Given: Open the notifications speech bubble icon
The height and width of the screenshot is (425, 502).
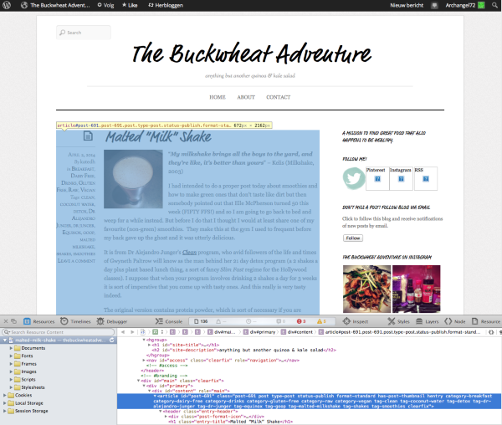Looking at the screenshot, I should click(434, 5).
